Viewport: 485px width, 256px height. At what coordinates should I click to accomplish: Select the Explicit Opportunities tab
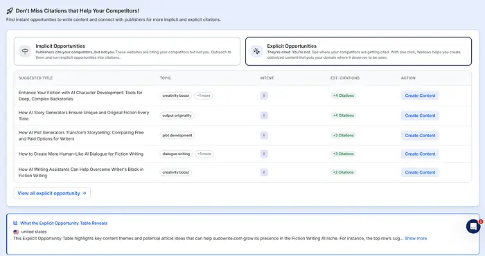(358, 51)
